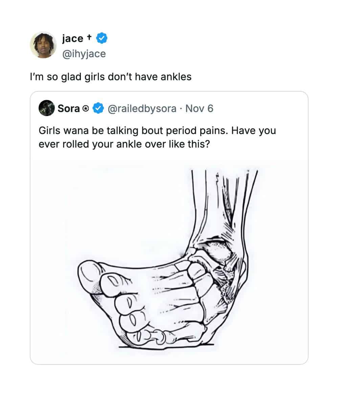The width and height of the screenshot is (337, 394).
Task: Click the cross symbol after jace's name
Action: (x=89, y=37)
